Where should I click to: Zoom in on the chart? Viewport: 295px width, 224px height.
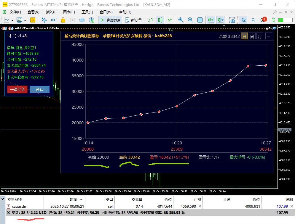181,20
